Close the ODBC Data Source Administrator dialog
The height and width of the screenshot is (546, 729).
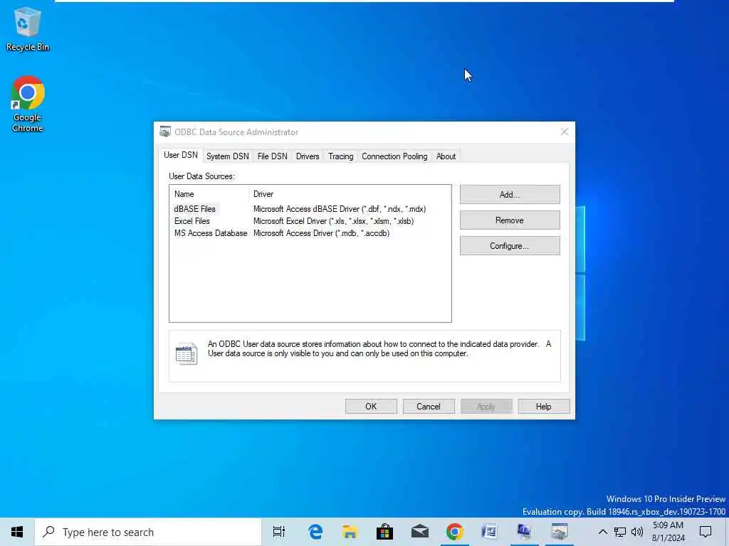pos(565,132)
